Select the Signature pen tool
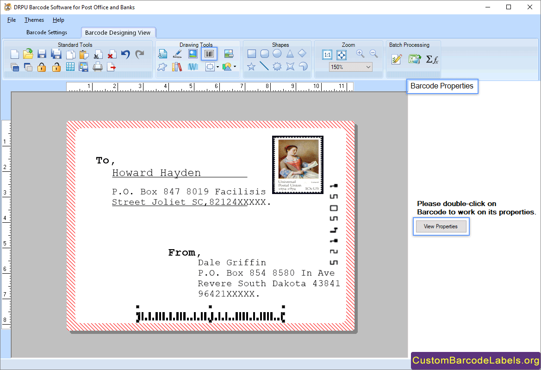This screenshot has height=370, width=541. (177, 54)
